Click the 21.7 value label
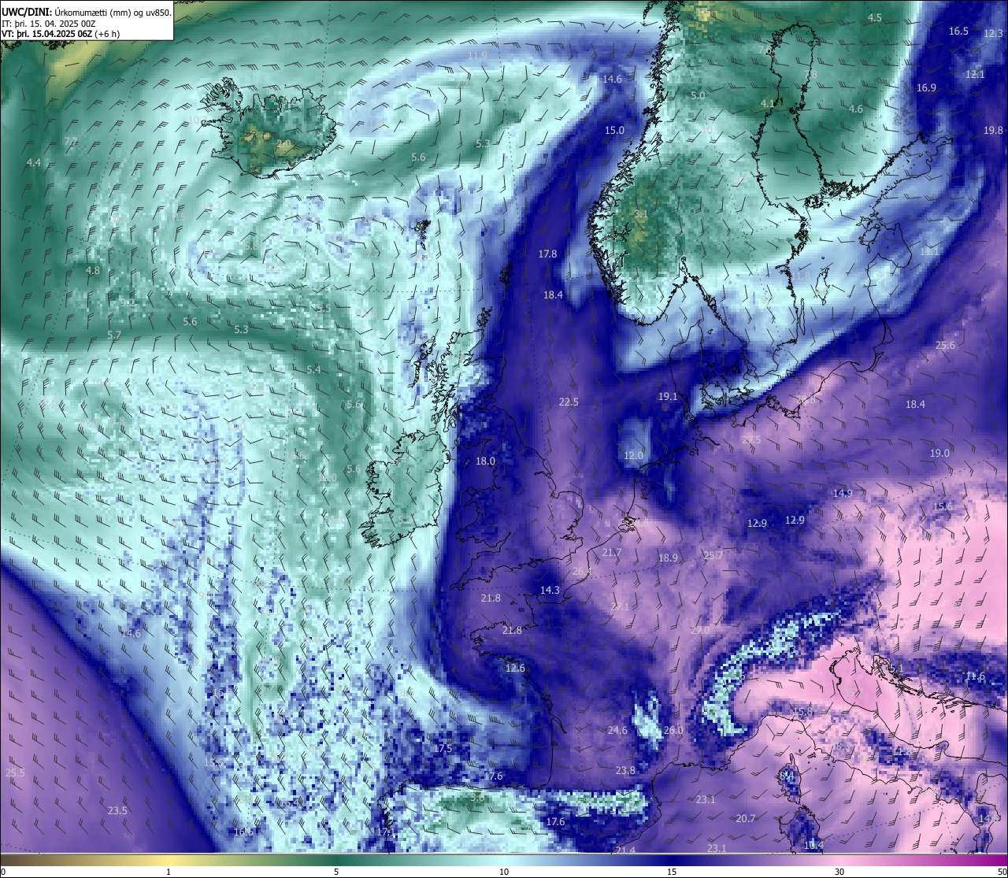Image resolution: width=1008 pixels, height=878 pixels. 611,553
